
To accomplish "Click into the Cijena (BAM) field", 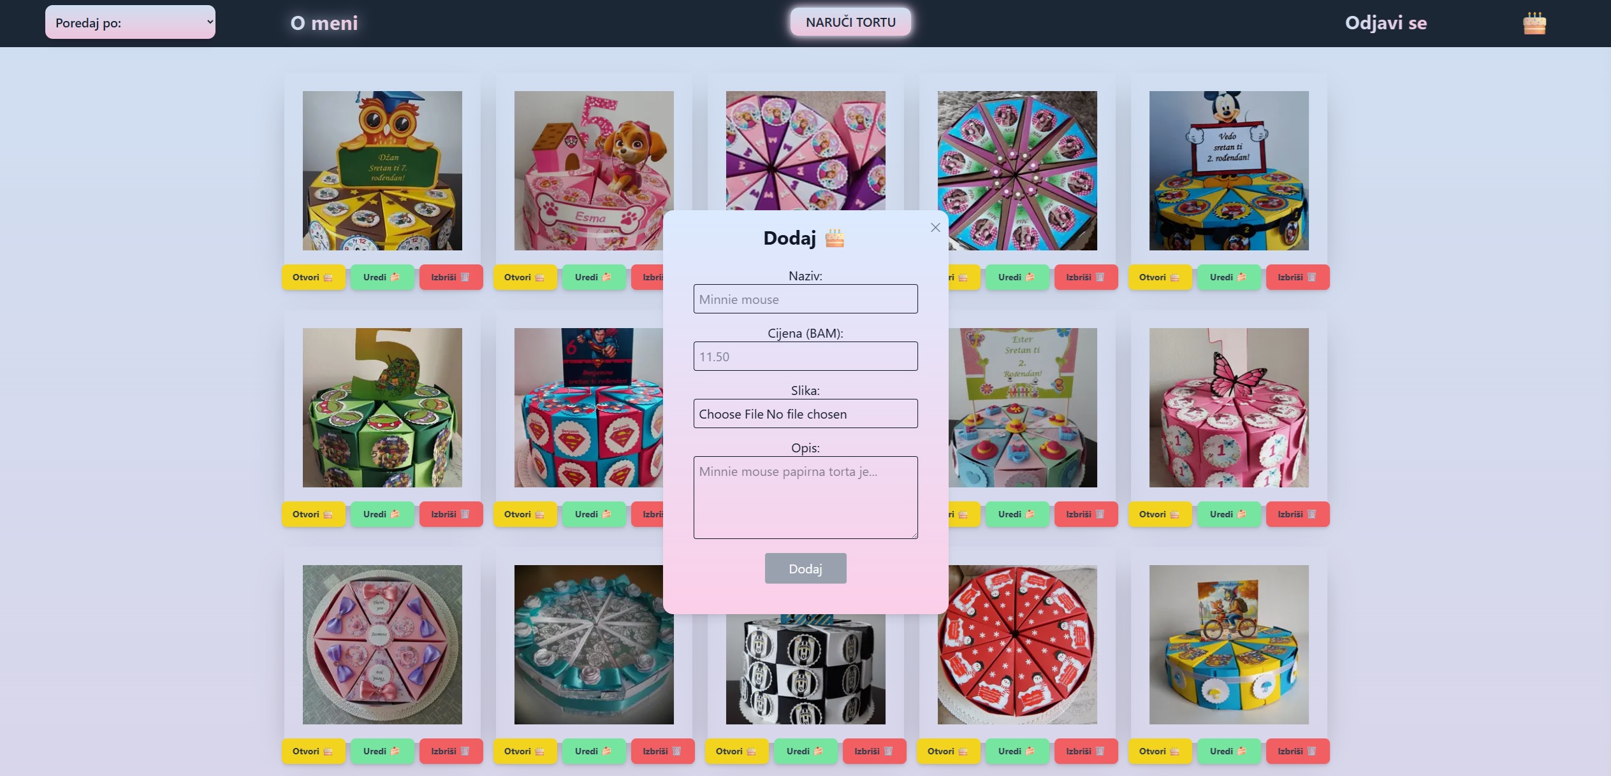I will point(806,356).
